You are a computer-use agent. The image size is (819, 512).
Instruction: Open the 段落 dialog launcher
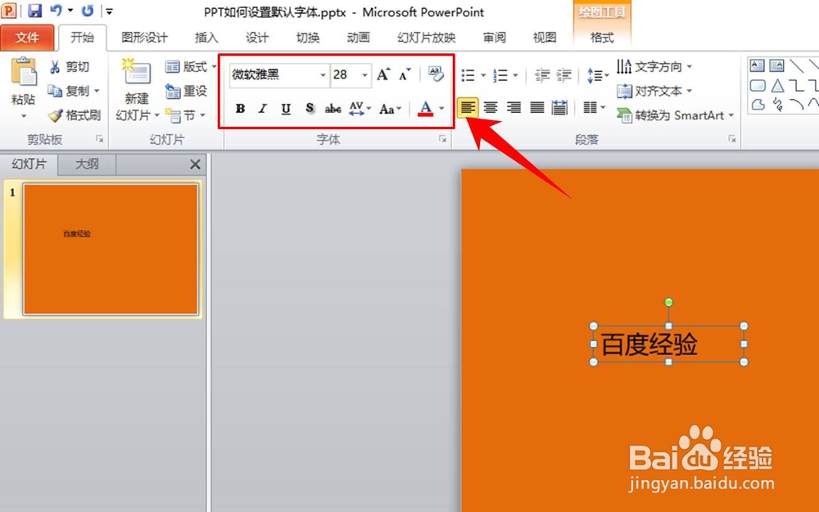click(x=731, y=139)
